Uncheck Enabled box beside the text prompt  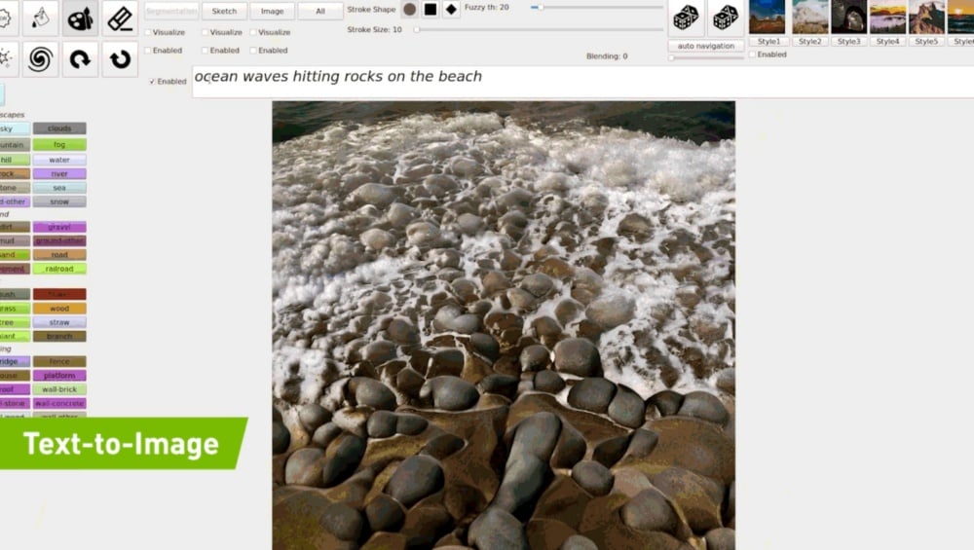[x=152, y=82]
